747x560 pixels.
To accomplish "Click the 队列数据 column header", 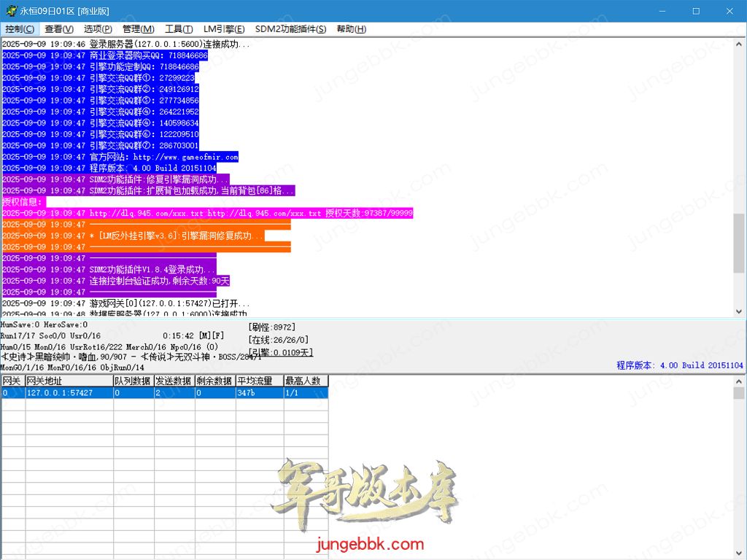I will coord(132,381).
